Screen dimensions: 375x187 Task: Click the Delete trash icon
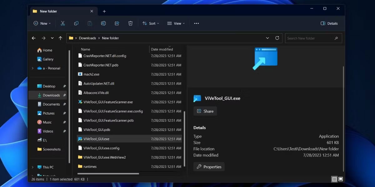[x=131, y=23]
